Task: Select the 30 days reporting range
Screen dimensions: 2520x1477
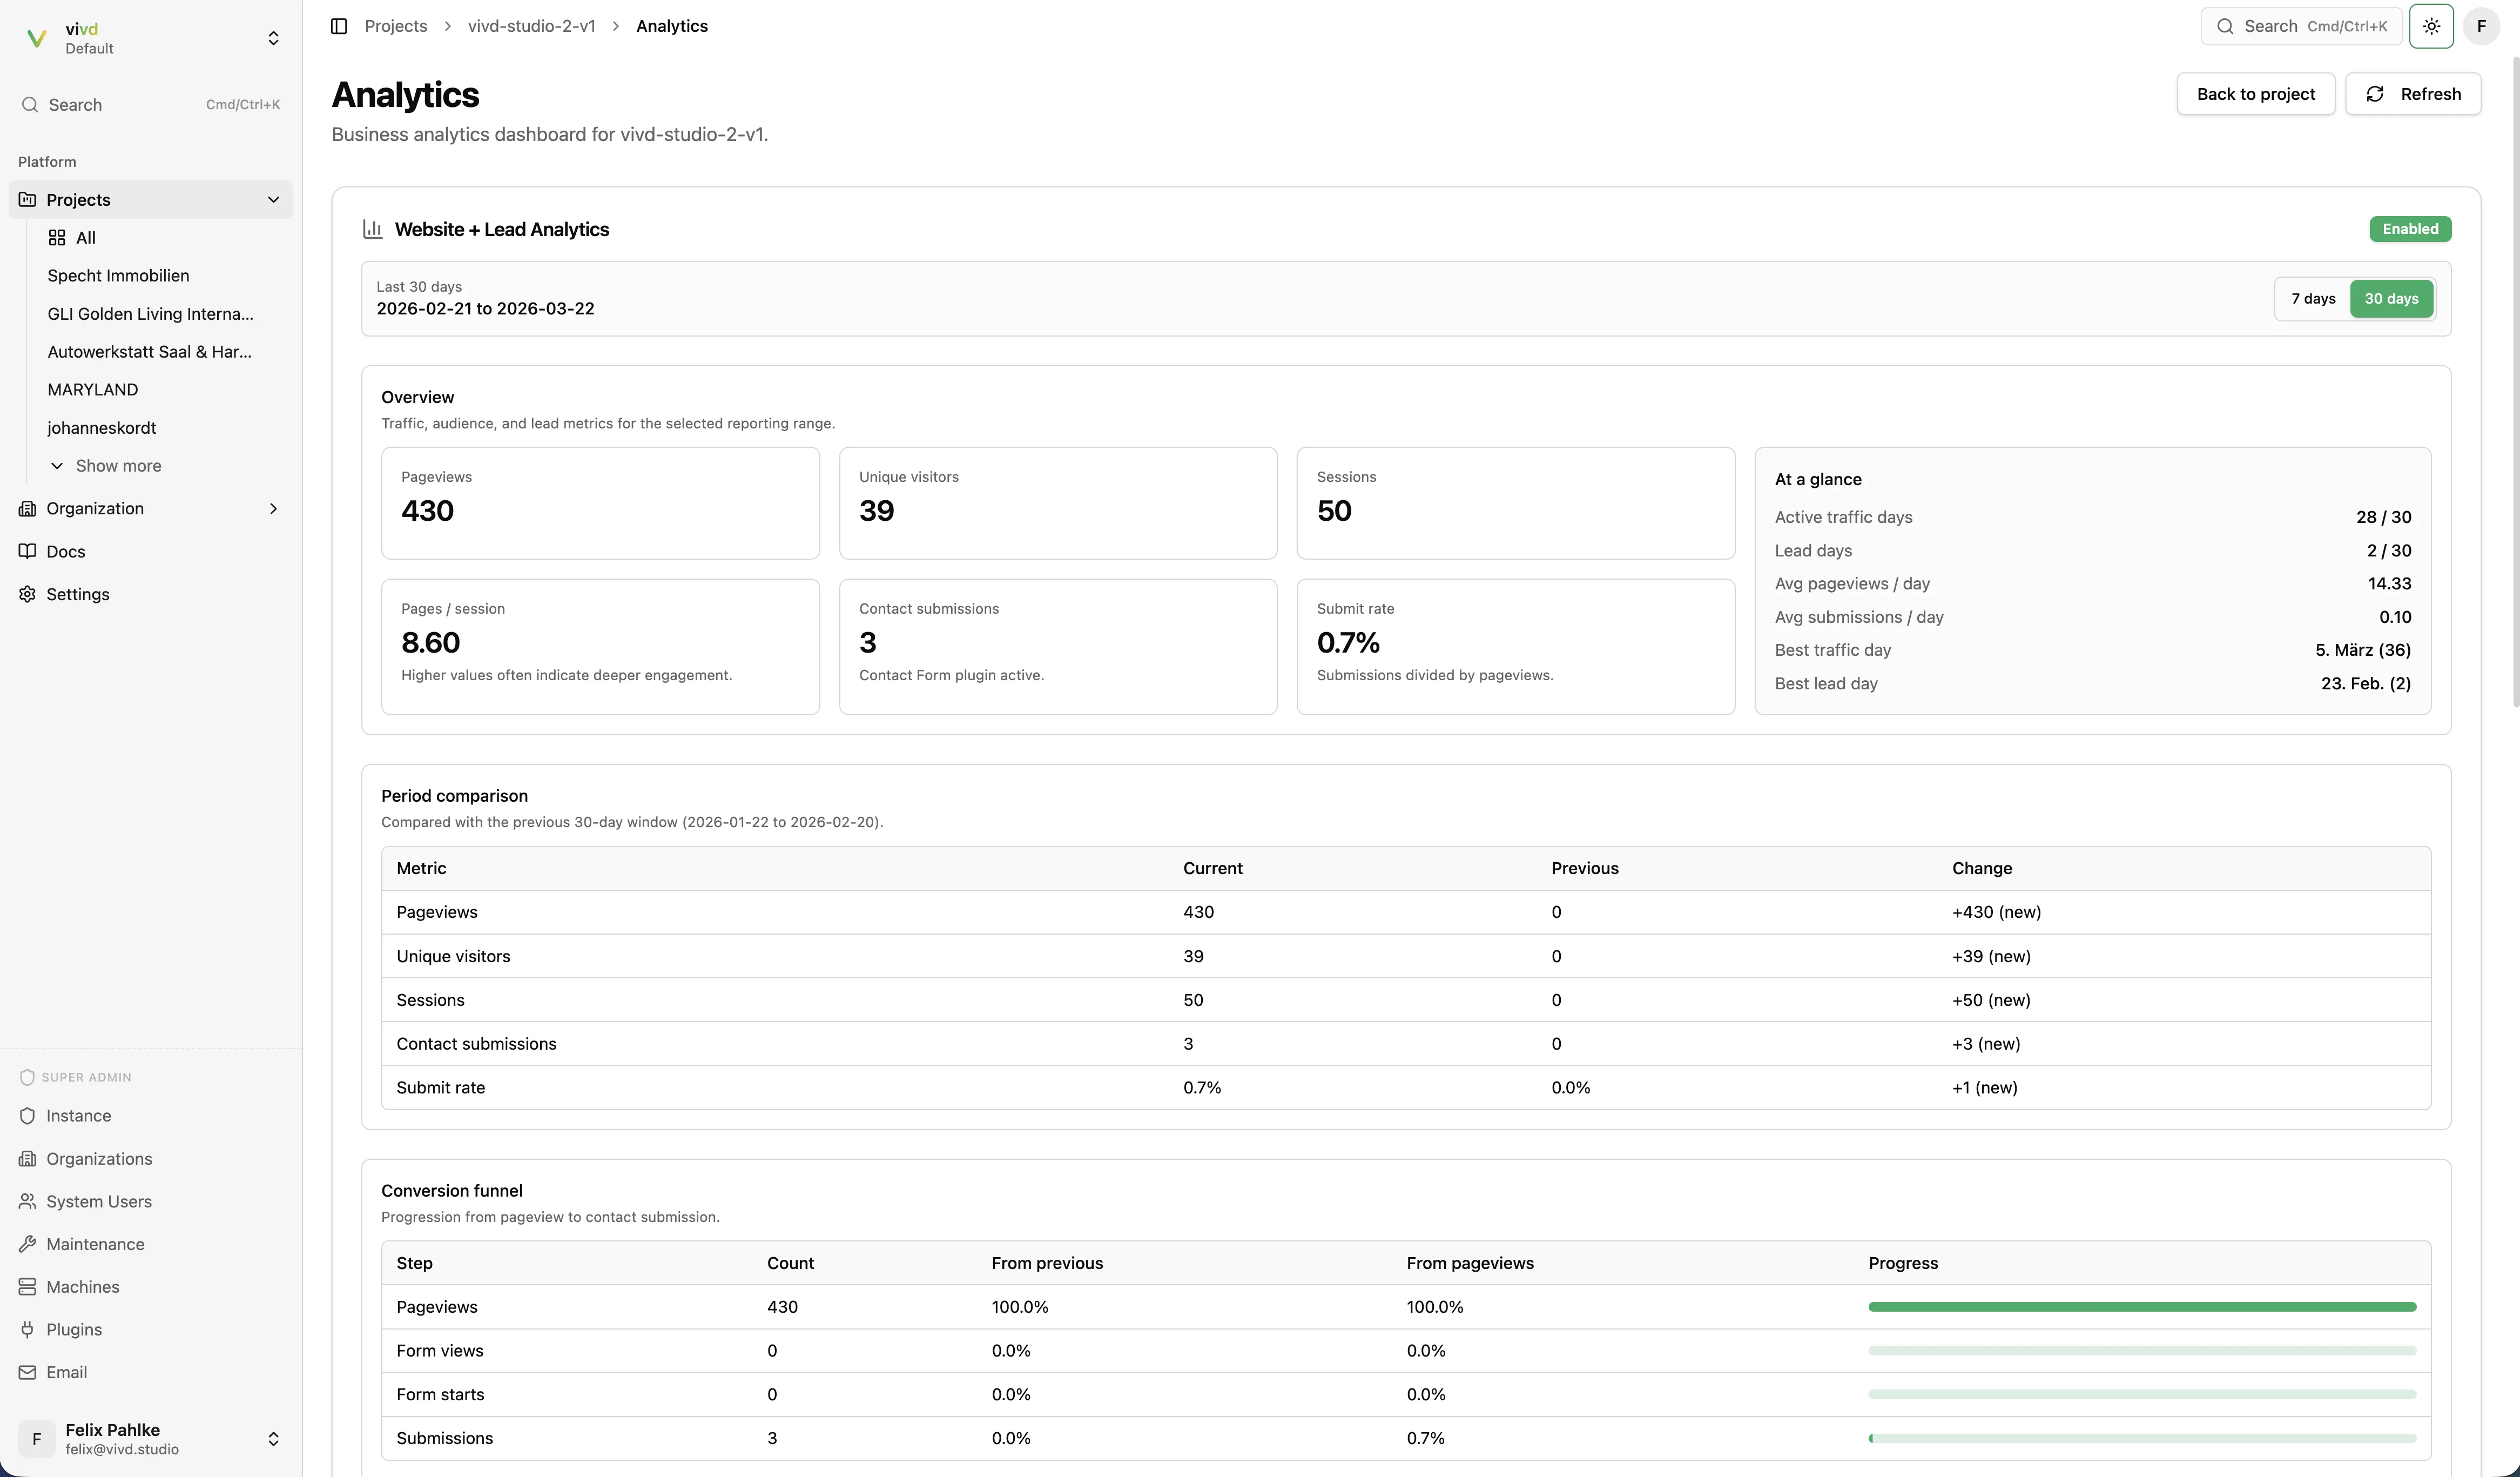Action: [x=2391, y=298]
